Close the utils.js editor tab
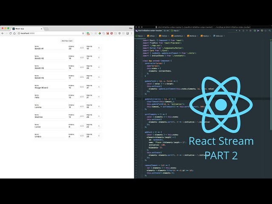 pos(156,36)
